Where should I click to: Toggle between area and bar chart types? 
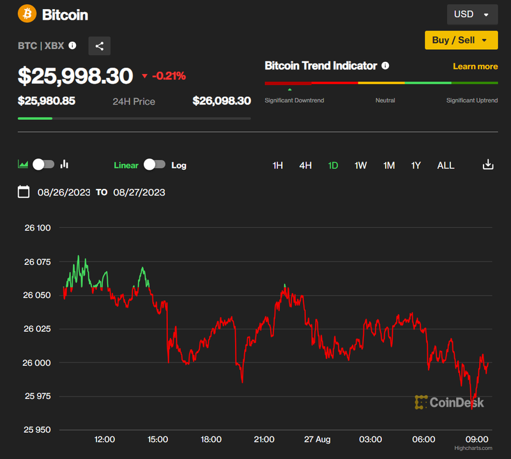click(x=43, y=164)
